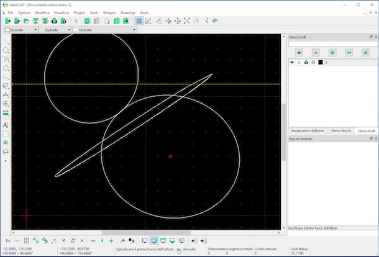The width and height of the screenshot is (379, 257).
Task: Open the Drawings menu
Action: click(x=128, y=12)
